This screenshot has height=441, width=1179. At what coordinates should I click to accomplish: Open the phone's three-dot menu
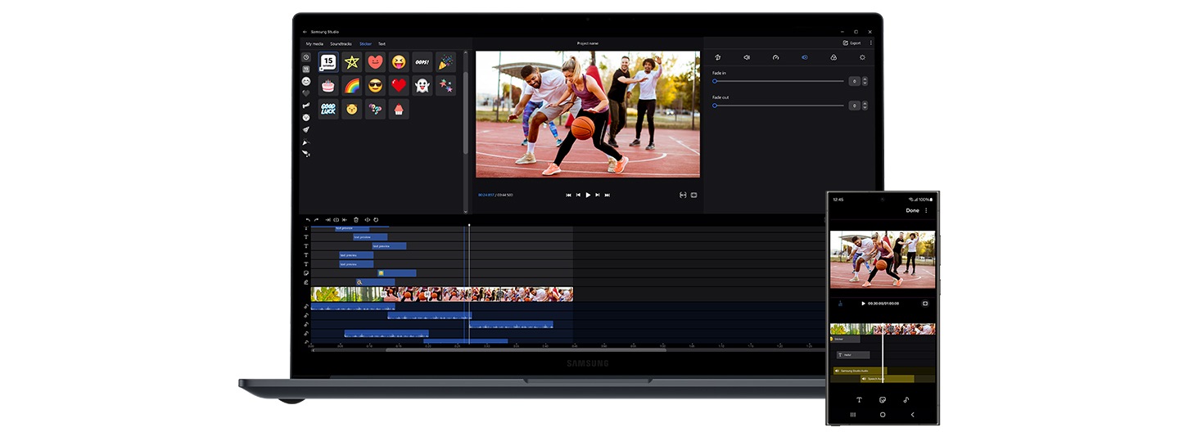click(x=927, y=210)
